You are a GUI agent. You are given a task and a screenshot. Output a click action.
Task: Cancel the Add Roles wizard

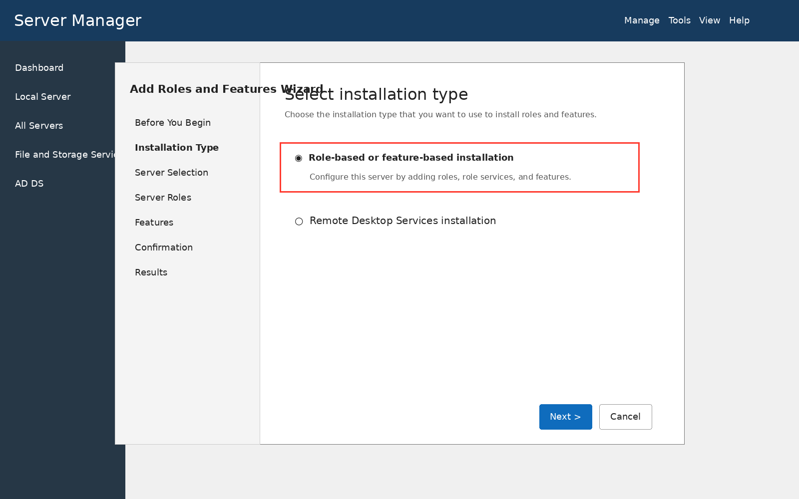coord(625,417)
